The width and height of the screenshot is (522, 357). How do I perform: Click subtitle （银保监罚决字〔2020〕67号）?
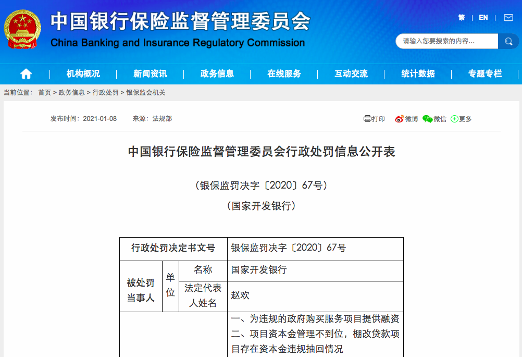[x=262, y=186]
